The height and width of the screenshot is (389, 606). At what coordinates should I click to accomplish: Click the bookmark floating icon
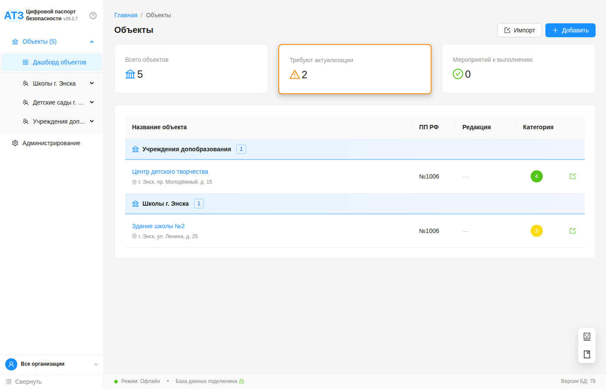(x=587, y=354)
